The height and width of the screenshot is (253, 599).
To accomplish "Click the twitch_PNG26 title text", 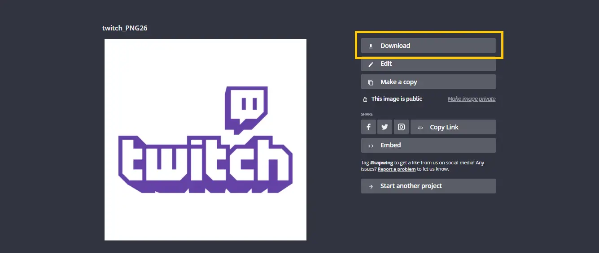I will click(125, 28).
